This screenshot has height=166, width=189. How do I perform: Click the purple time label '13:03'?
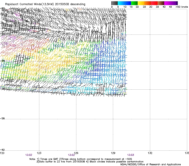(131, 155)
